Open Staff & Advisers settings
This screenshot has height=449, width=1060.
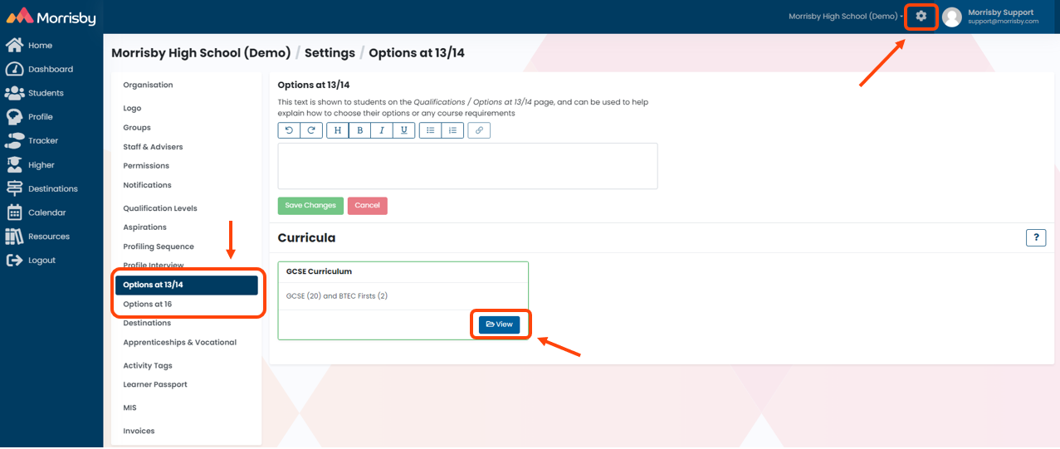coord(153,147)
